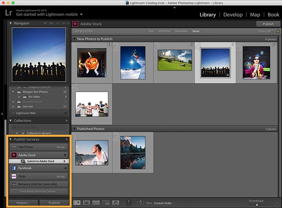Add a publish service with plus icon
Screen dimensions: 282x208
point(67,139)
